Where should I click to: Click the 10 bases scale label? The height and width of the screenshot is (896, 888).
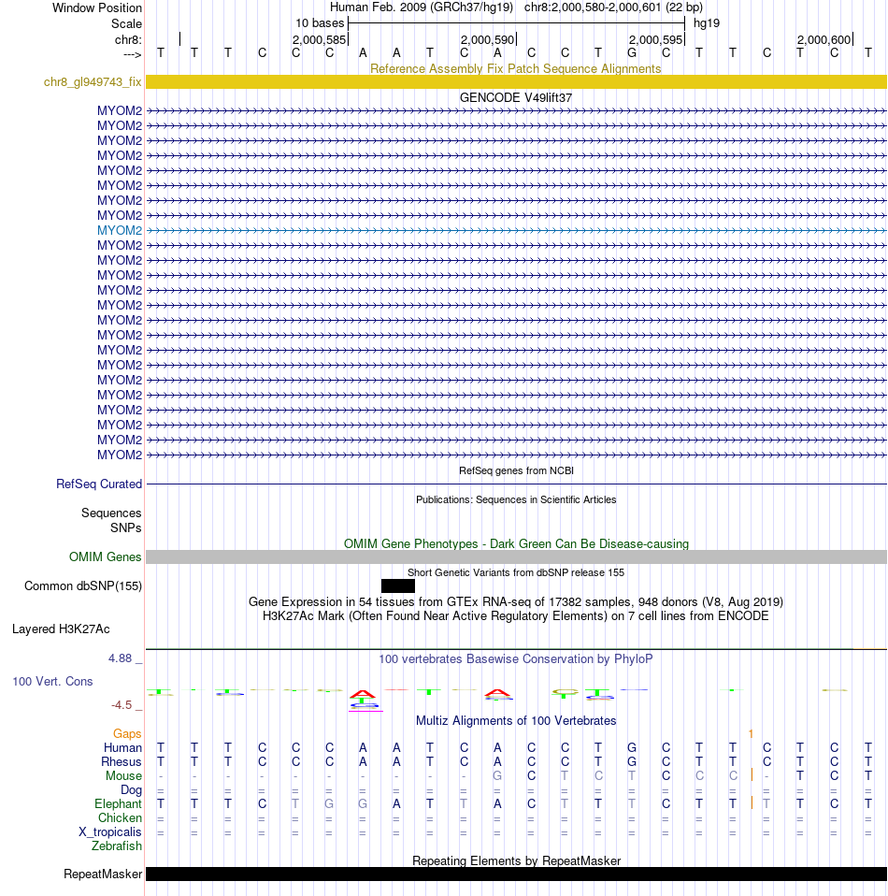[320, 23]
